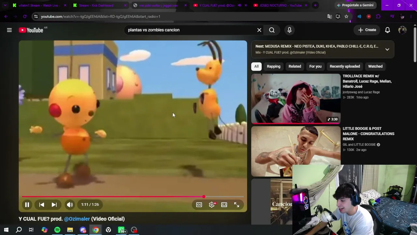The width and height of the screenshot is (417, 235).
Task: Click the magnifying glass search button
Action: tap(272, 30)
